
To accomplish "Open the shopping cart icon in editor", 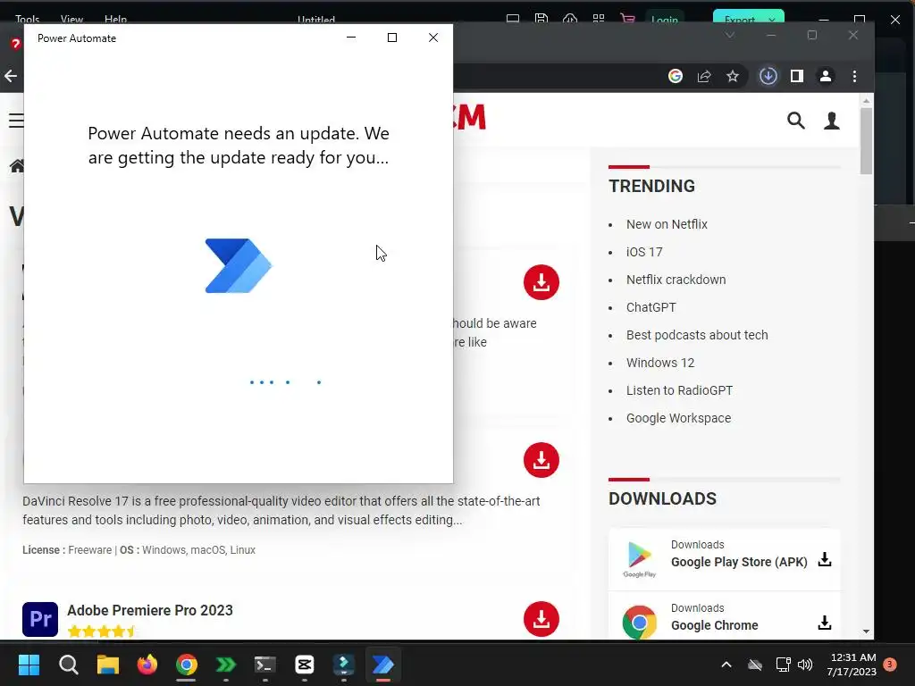I will tap(627, 20).
